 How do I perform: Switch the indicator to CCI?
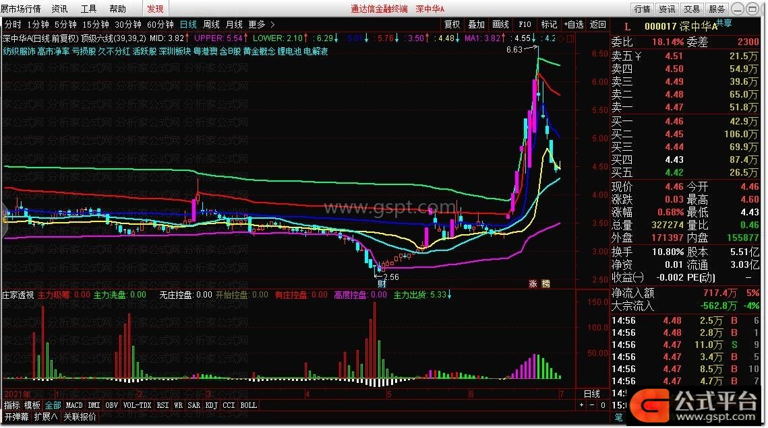pyautogui.click(x=229, y=405)
